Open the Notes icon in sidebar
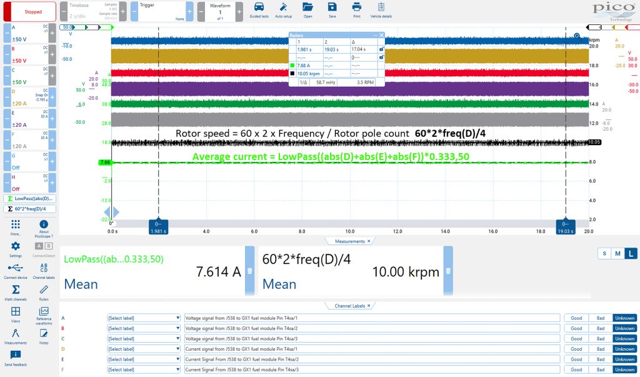640x377 pixels. [44, 333]
